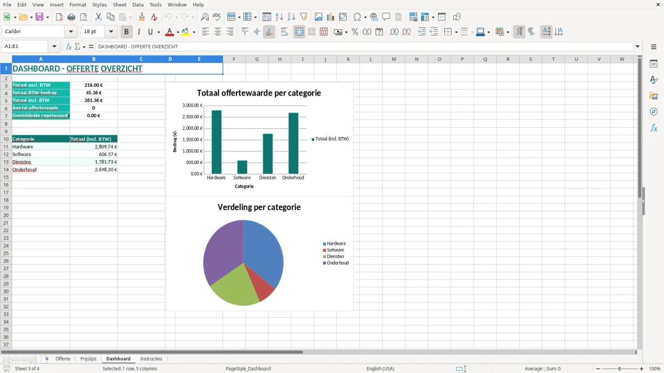Image resolution: width=664 pixels, height=373 pixels.
Task: Expand the Name Box dropdown
Action: coord(54,47)
